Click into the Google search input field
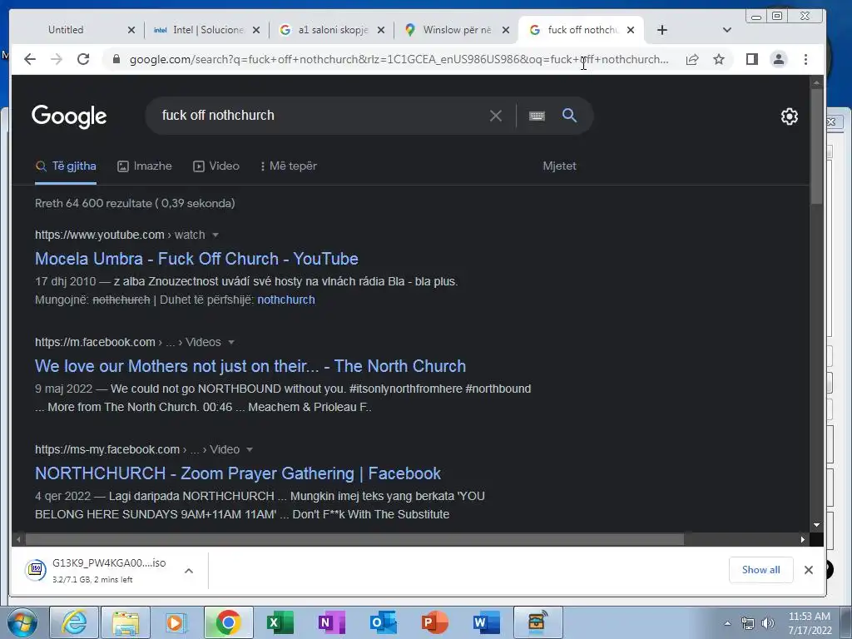The width and height of the screenshot is (852, 639). pyautogui.click(x=320, y=115)
